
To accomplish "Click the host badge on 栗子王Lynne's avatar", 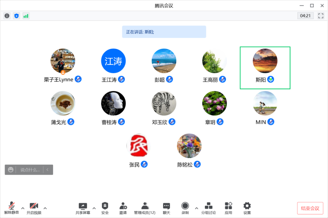I will [x=63, y=72].
